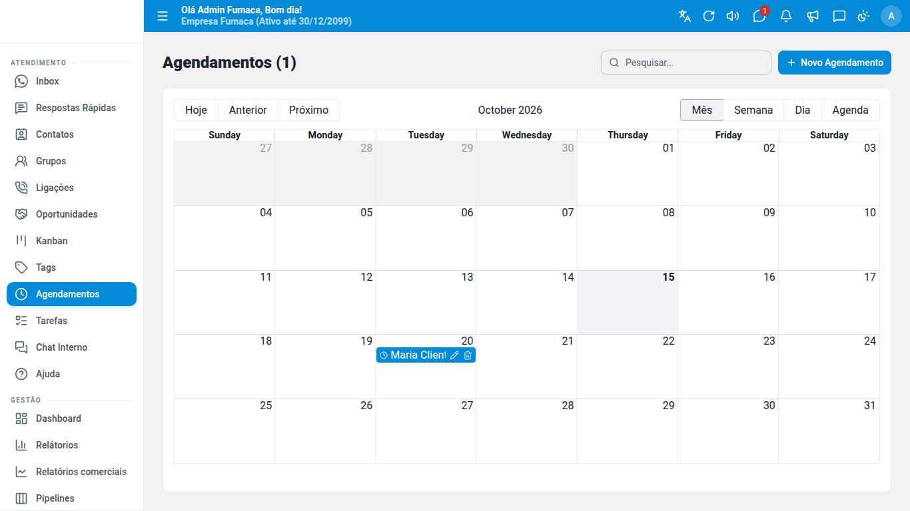Open the user avatar A menu

(x=891, y=16)
